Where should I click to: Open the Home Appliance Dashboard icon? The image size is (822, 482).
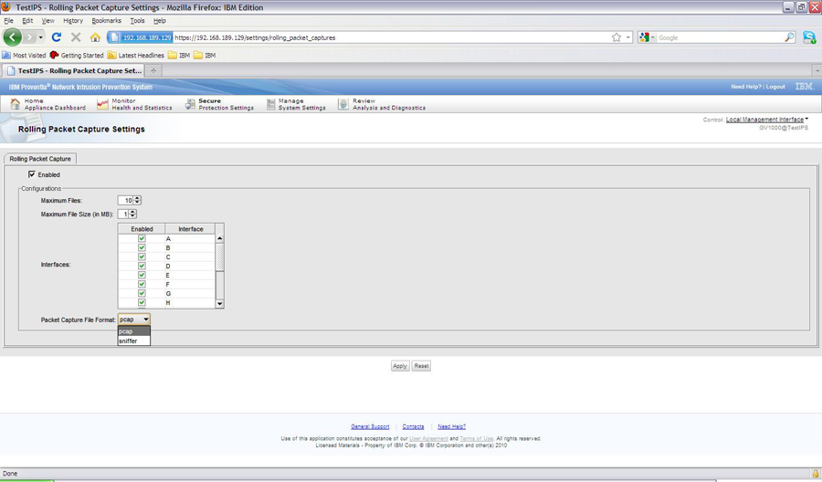16,104
